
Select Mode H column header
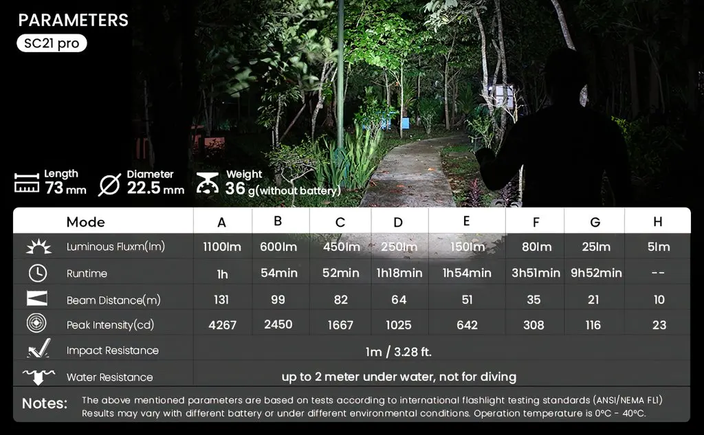click(658, 222)
